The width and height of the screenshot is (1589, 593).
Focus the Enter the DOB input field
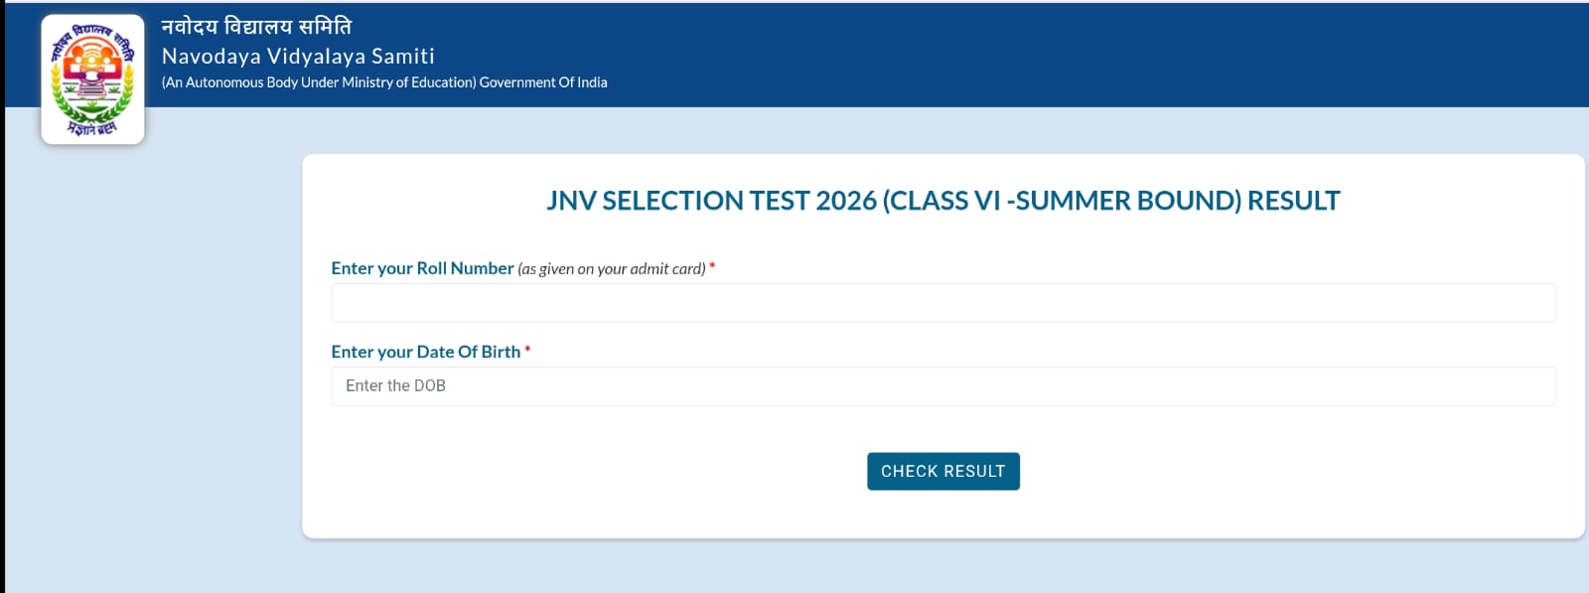(942, 386)
